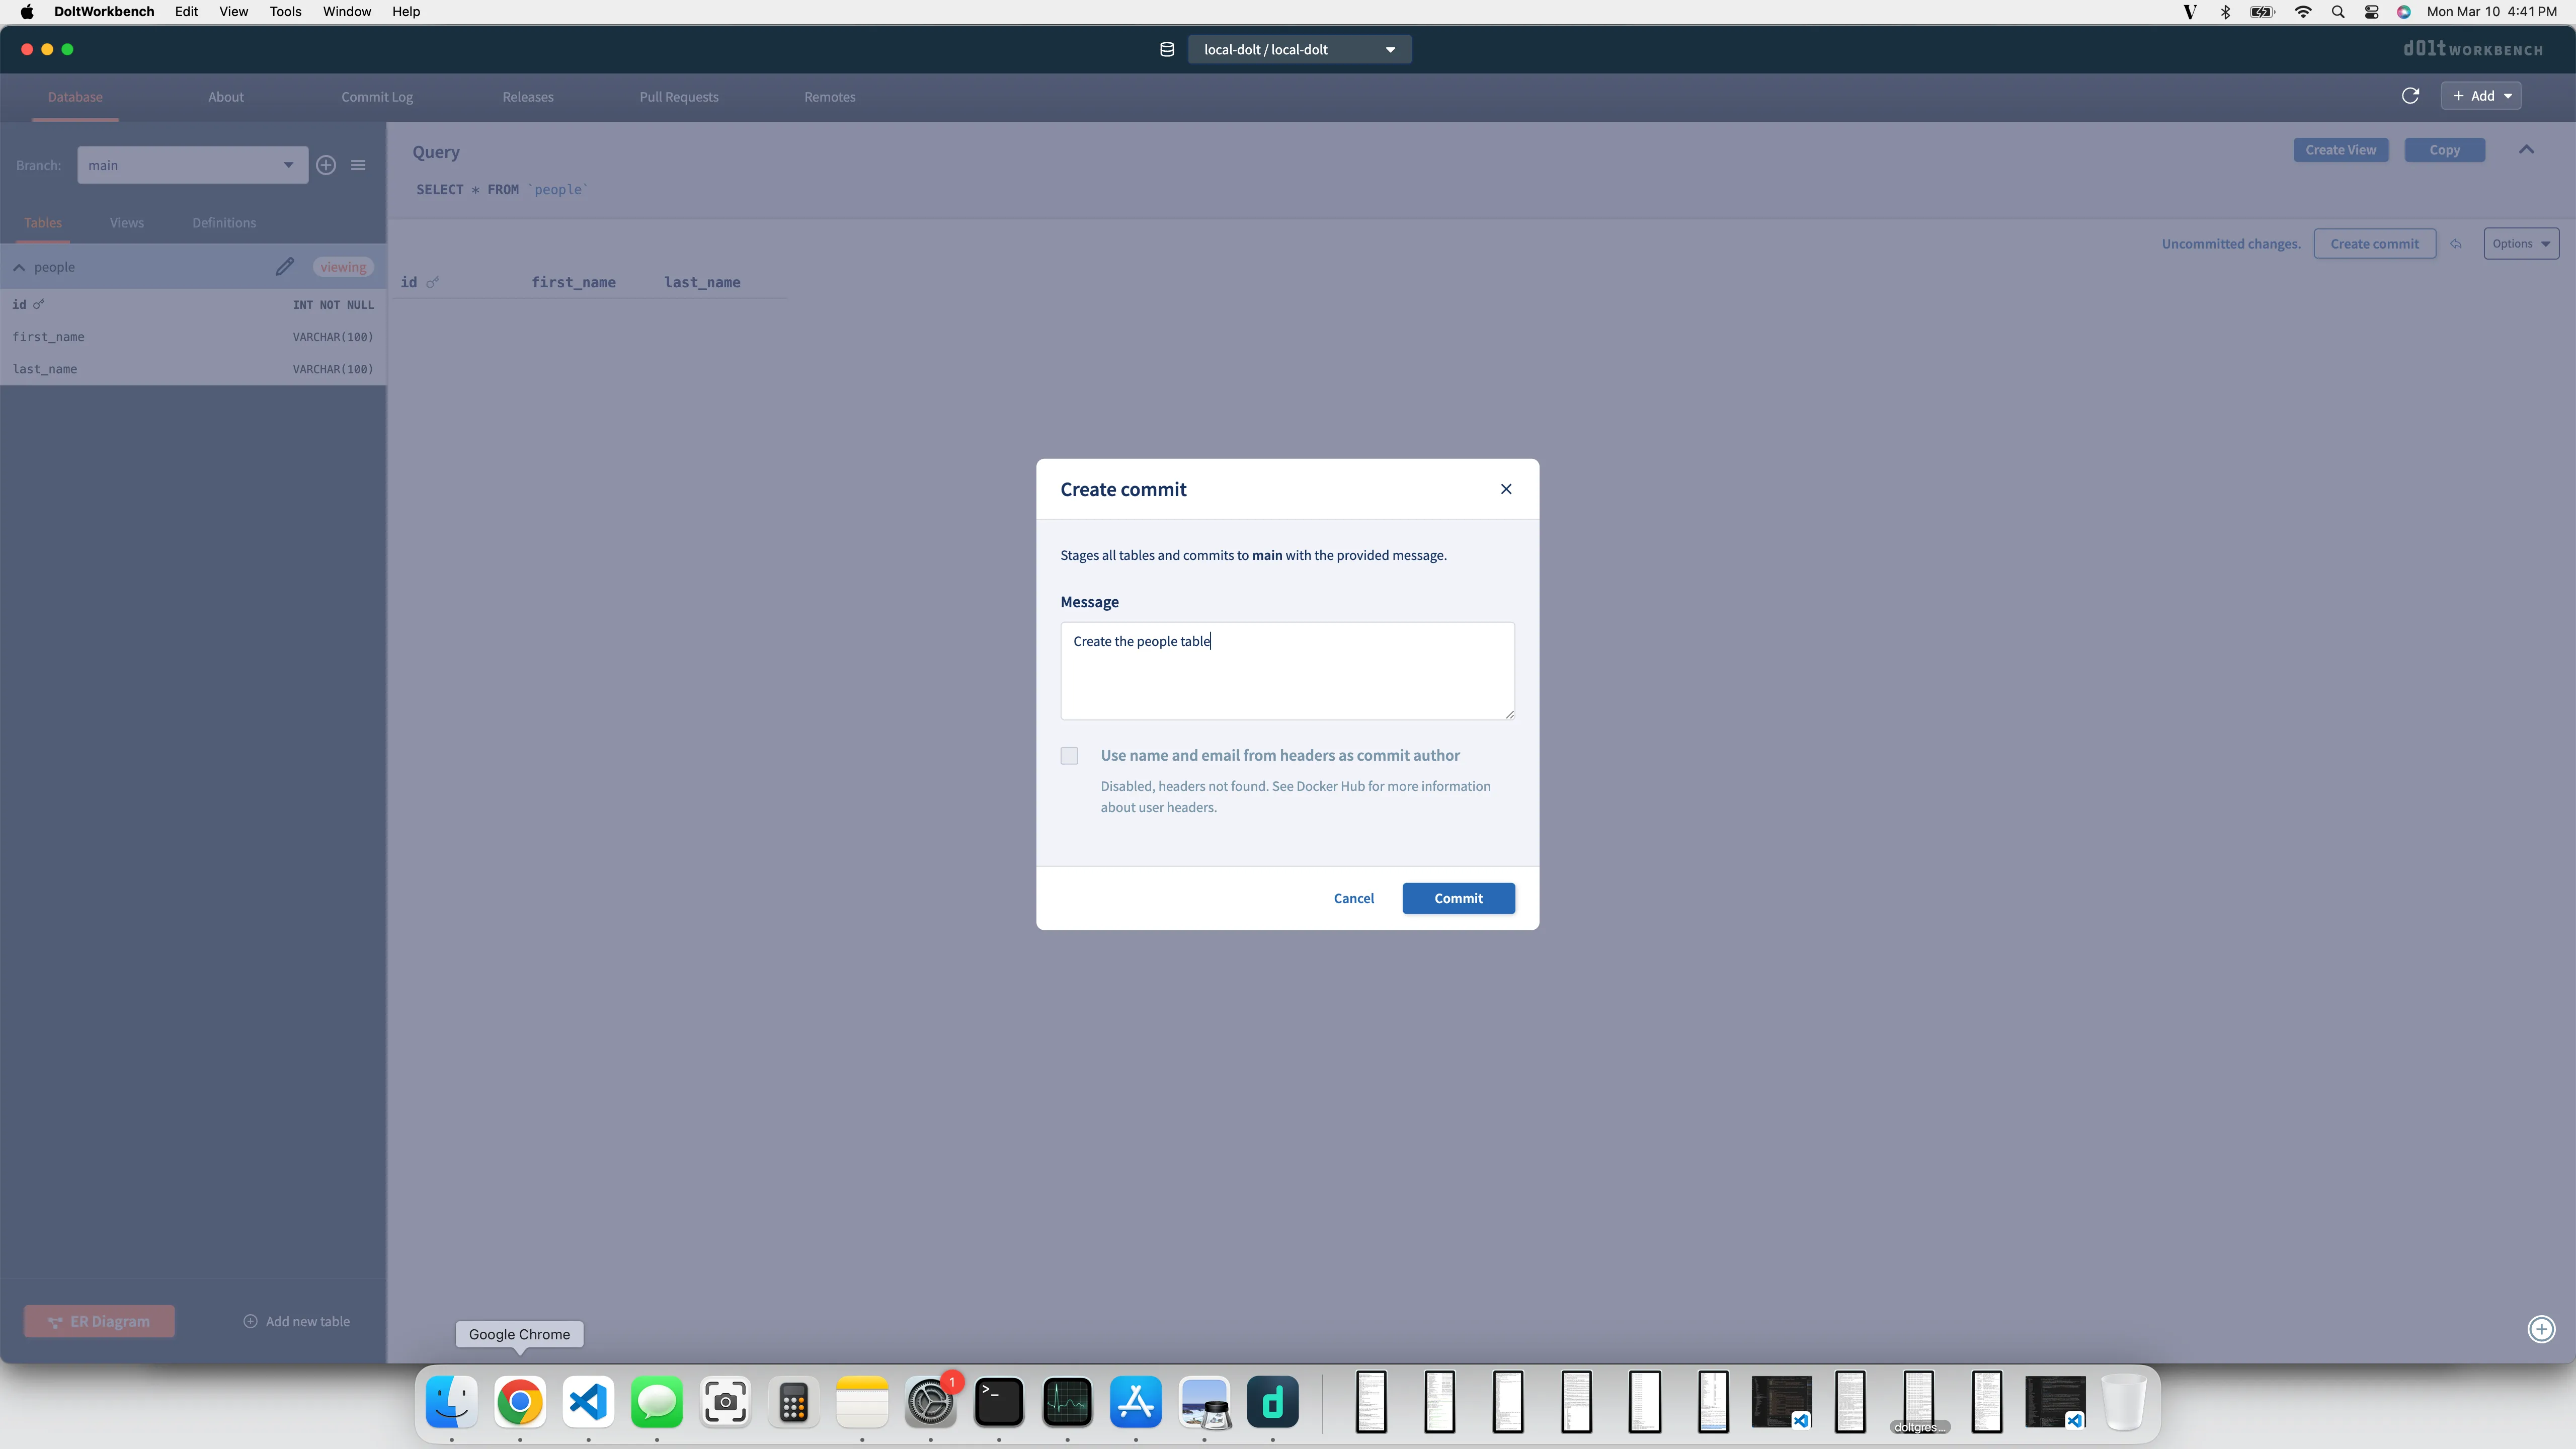The width and height of the screenshot is (2576, 1449).
Task: Open the Views tab in the sidebar
Action: tap(126, 222)
